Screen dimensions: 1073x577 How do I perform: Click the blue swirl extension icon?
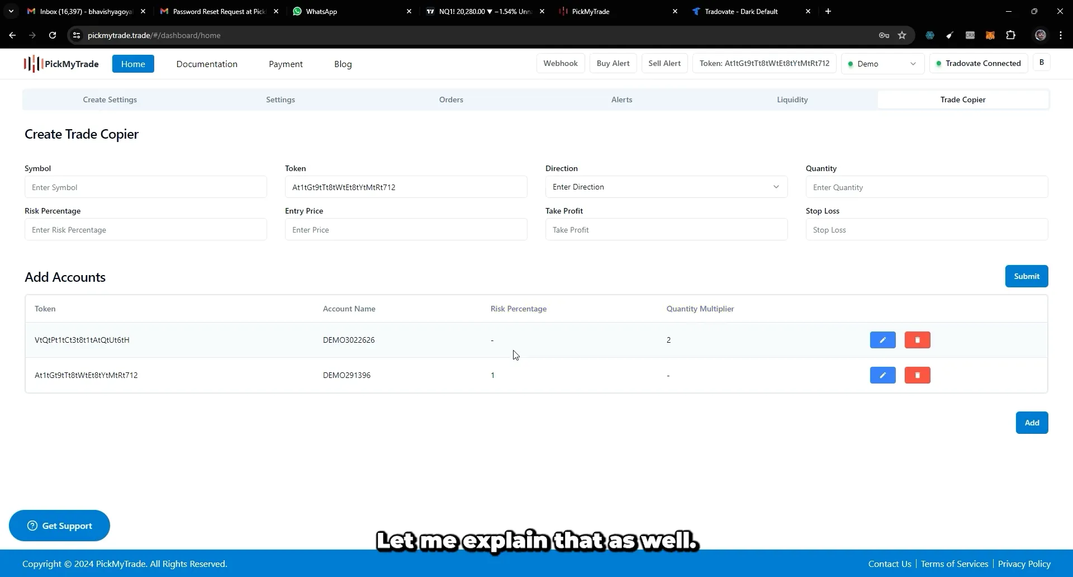930,35
